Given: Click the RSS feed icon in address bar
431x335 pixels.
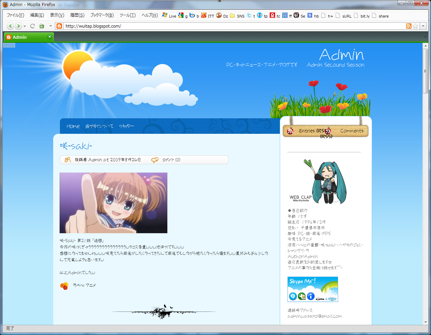Looking at the screenshot, I should [x=409, y=26].
